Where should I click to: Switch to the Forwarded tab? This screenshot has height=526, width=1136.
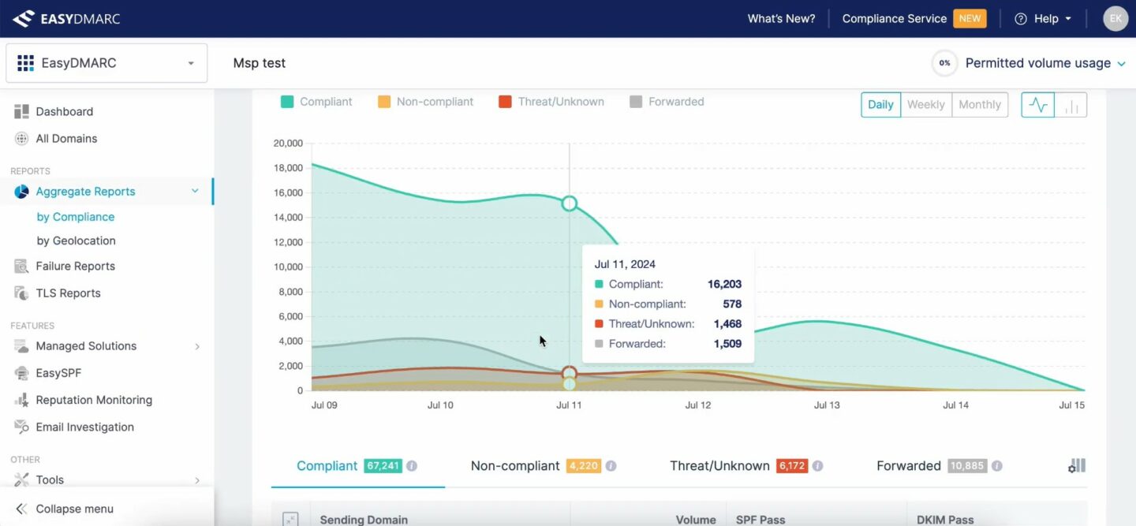tap(939, 466)
